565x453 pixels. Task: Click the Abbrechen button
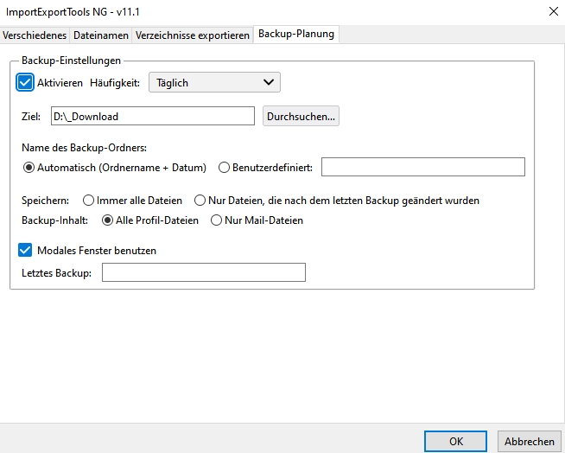coord(529,441)
